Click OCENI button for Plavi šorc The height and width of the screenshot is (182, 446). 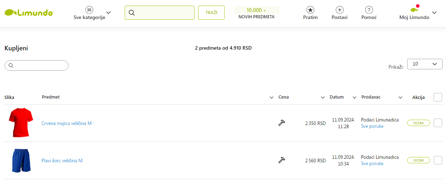(418, 160)
